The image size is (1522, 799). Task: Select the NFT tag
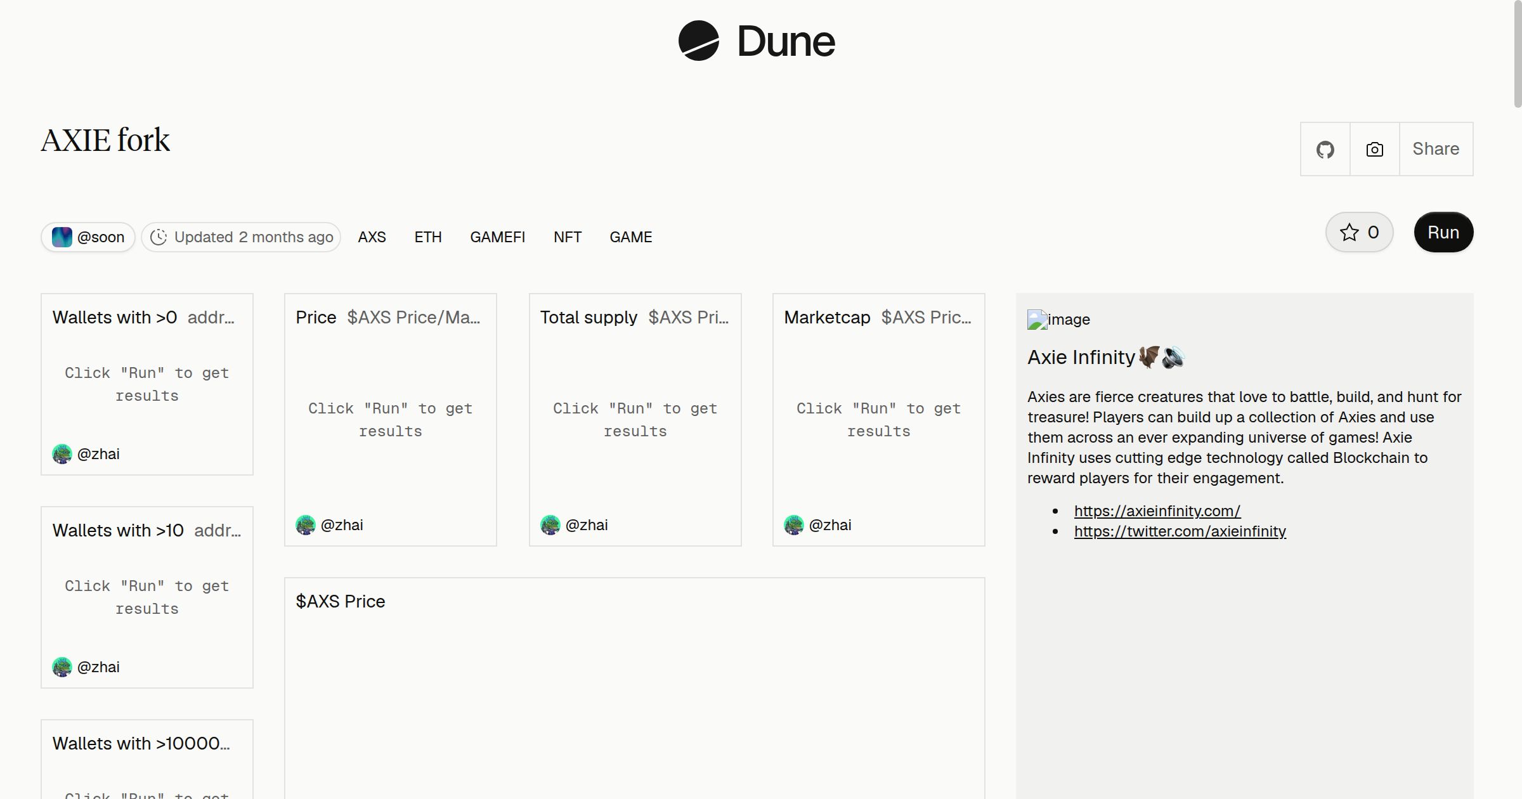(568, 237)
